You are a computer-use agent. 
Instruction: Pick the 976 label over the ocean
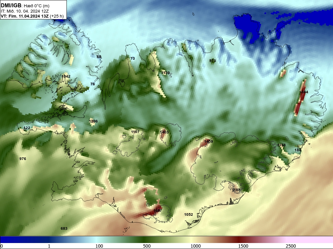pos(23,159)
